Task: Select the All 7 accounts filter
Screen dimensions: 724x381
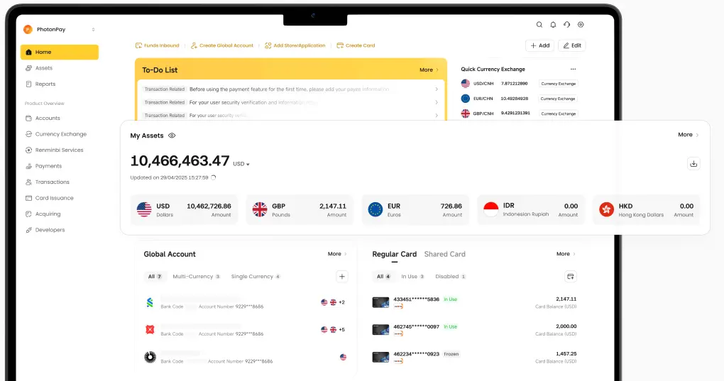Action: tap(154, 277)
